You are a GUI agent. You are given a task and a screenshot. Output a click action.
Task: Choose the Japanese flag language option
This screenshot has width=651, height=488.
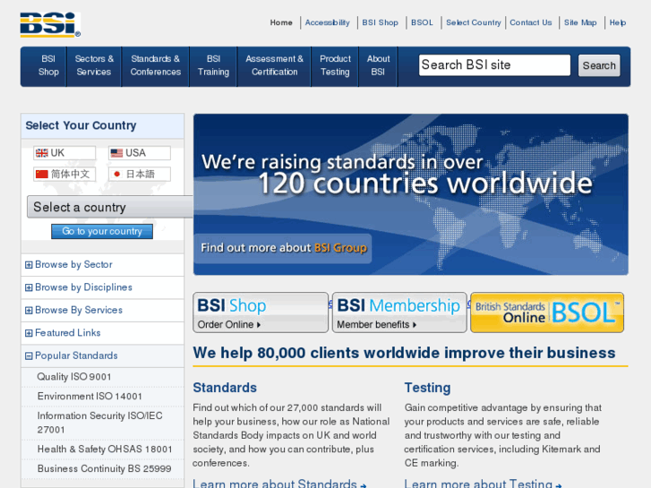(x=140, y=174)
